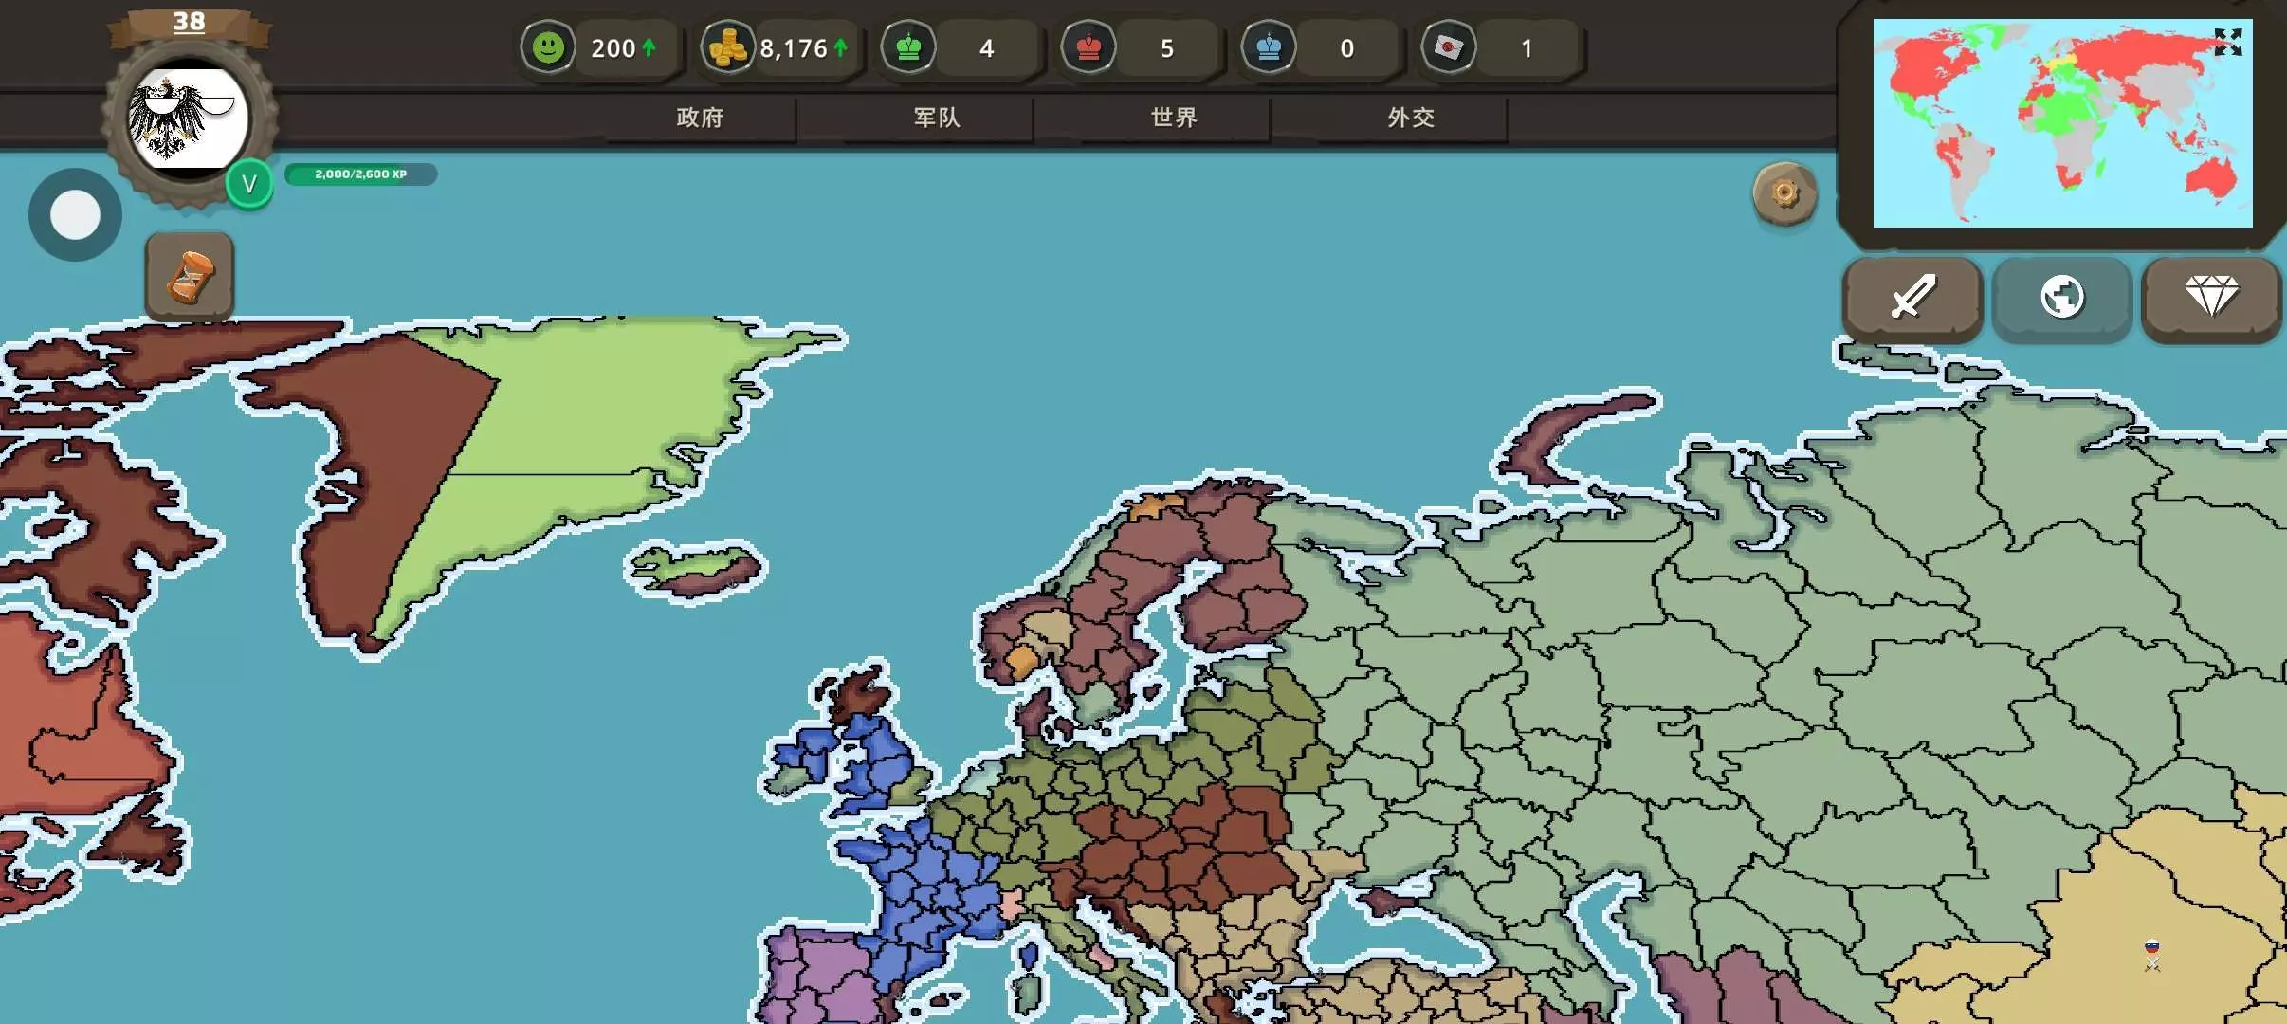
Task: Click the 2,000/2,600 XP progress bar
Action: [x=360, y=174]
